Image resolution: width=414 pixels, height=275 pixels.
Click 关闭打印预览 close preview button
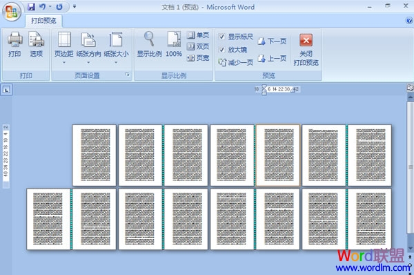coord(306,50)
